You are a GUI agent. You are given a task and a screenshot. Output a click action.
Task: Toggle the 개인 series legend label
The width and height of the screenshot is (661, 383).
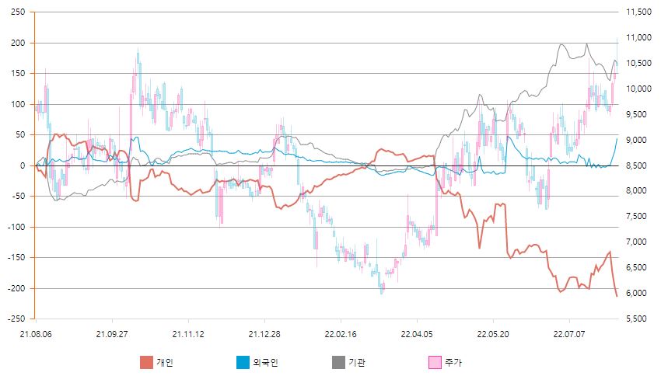coord(166,363)
